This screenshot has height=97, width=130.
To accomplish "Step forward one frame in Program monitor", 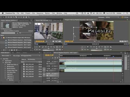I will 99,47.
